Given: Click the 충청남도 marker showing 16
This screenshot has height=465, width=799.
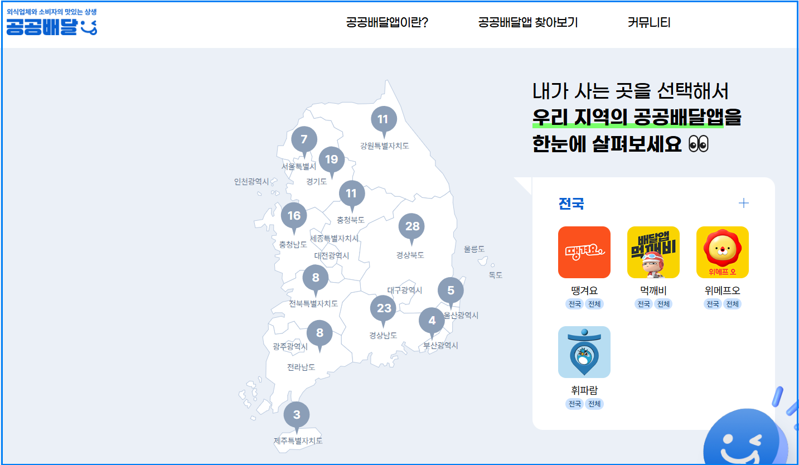Looking at the screenshot, I should [294, 216].
